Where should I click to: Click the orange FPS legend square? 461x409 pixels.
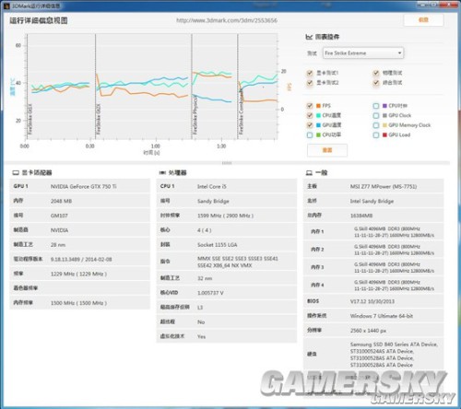coord(318,106)
